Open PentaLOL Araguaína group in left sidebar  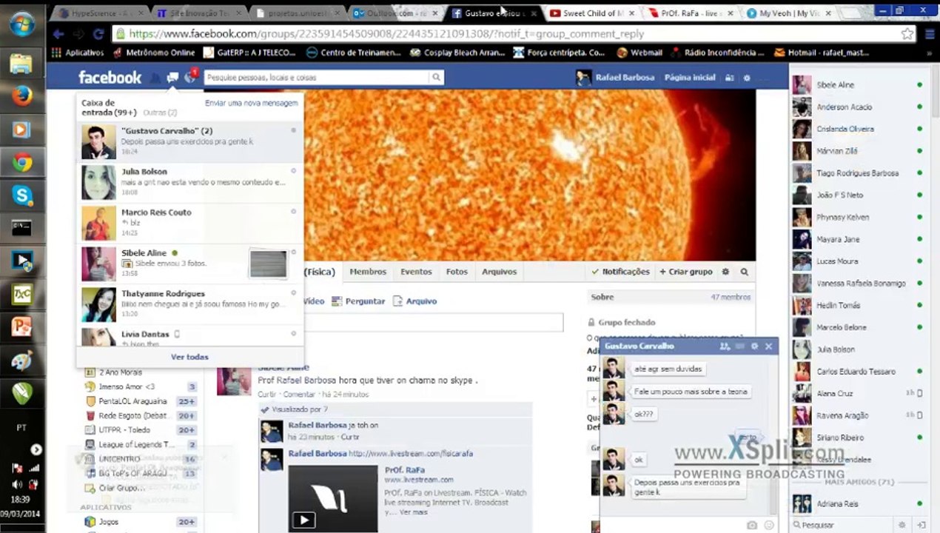[x=132, y=401]
